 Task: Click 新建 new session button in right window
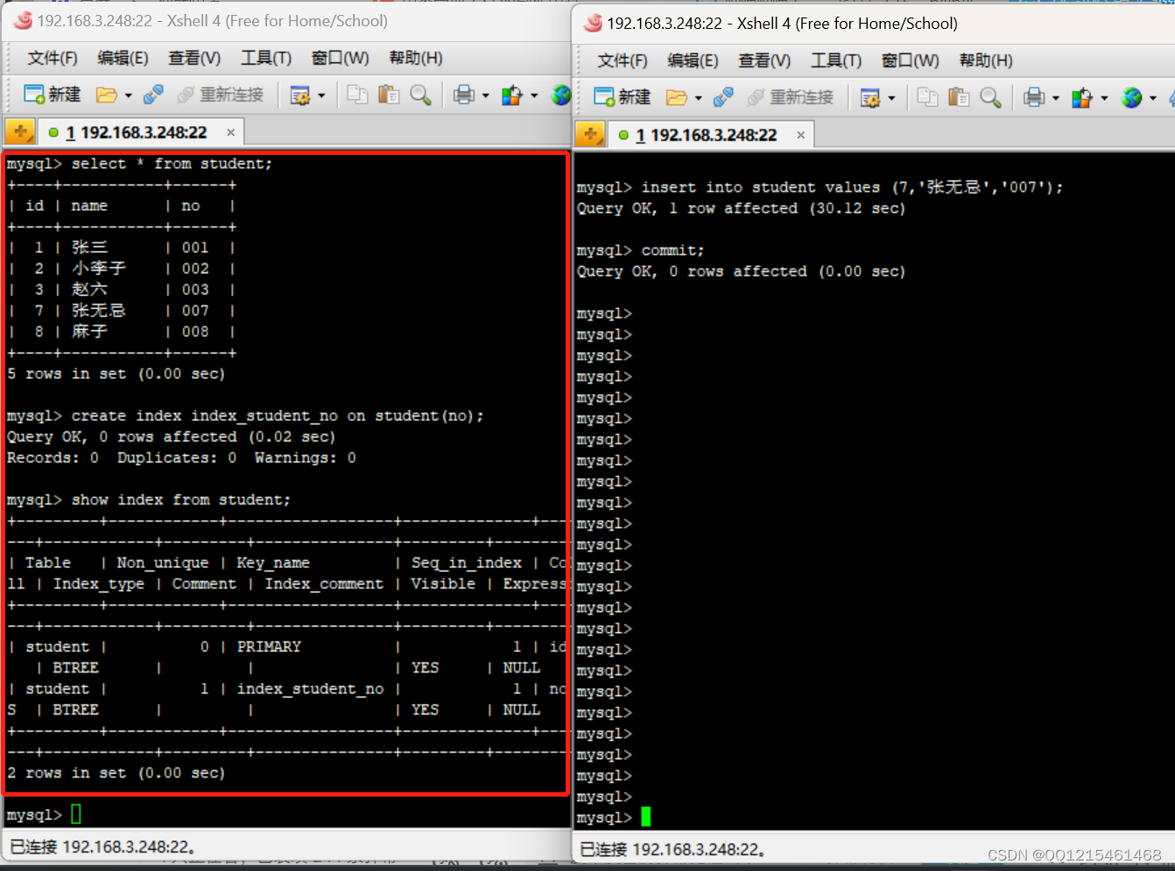(622, 97)
